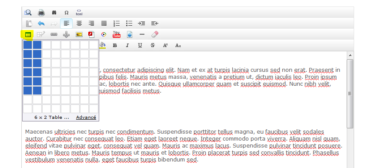Pick the top-left blue cell of the table grid

click(27, 45)
